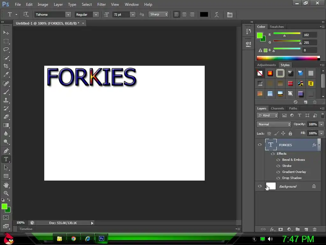The height and width of the screenshot is (245, 326).
Task: Toggle Gradient Overlay effect visibility
Action: (278, 172)
